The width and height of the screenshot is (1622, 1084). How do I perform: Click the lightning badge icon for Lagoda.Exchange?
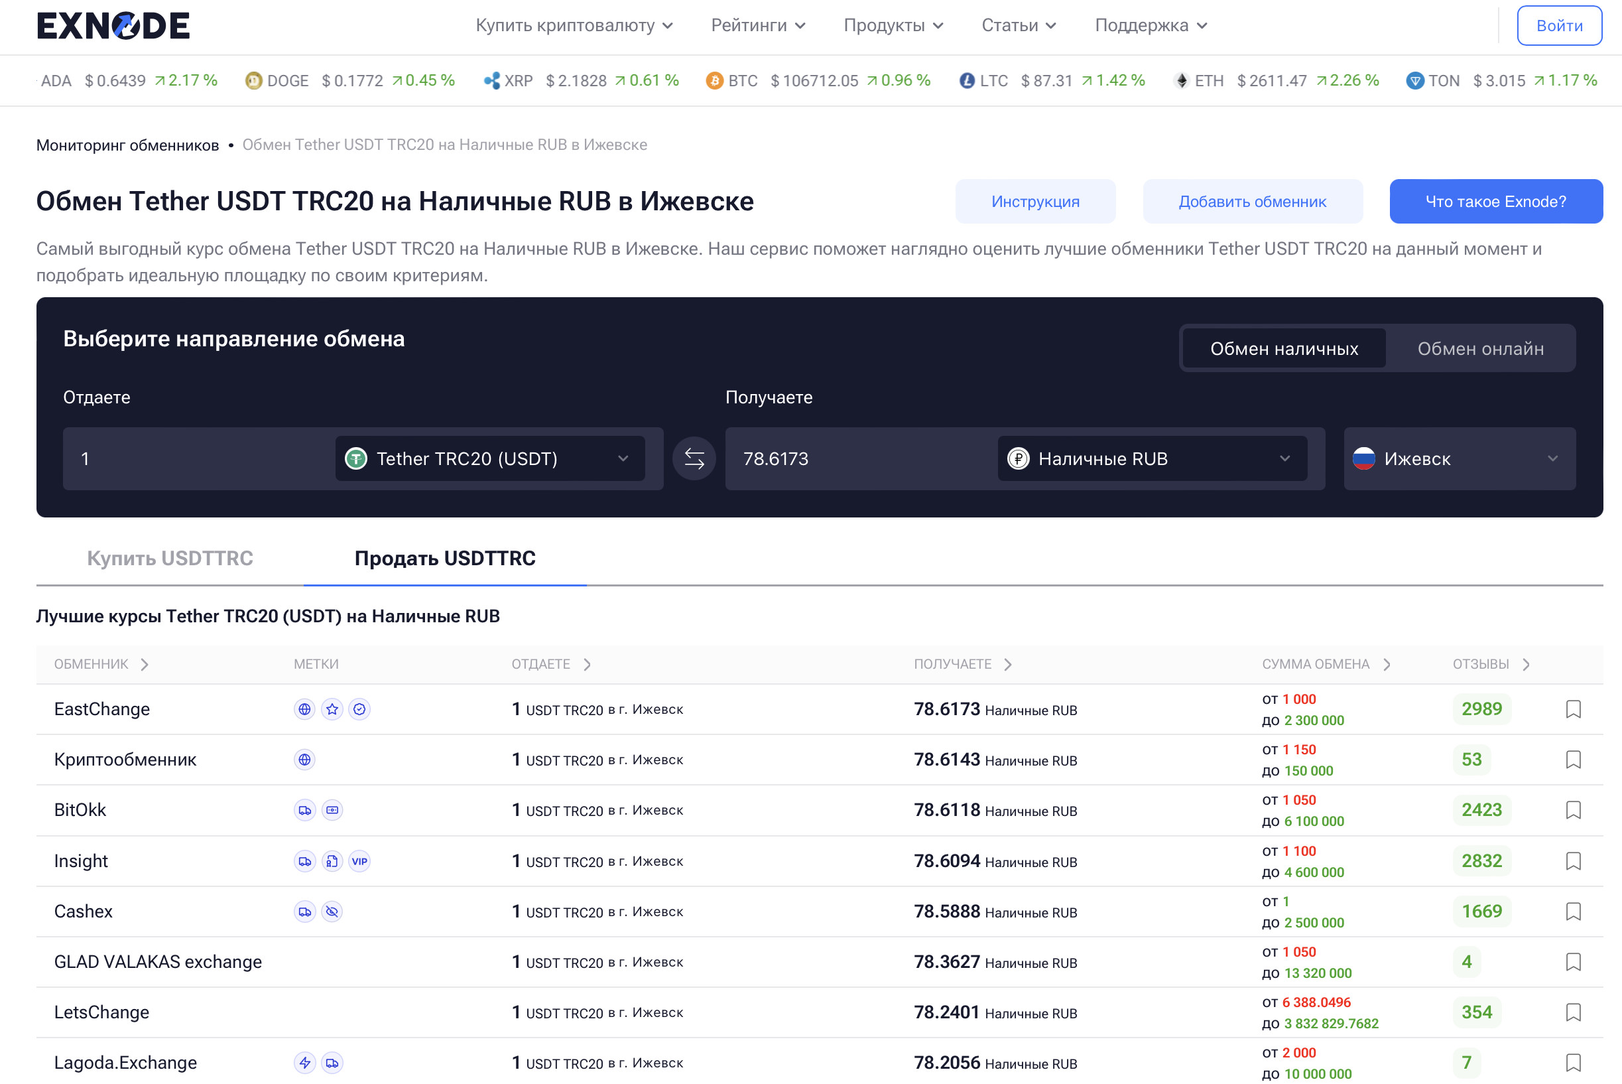click(x=305, y=1063)
